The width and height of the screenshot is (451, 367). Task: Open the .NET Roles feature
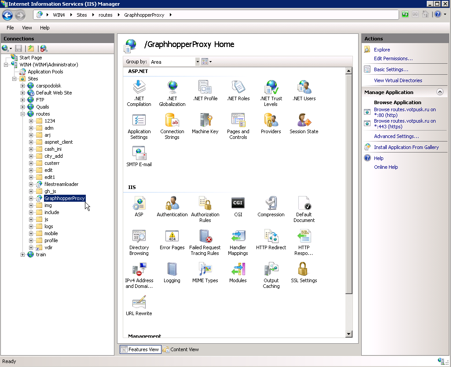(238, 91)
